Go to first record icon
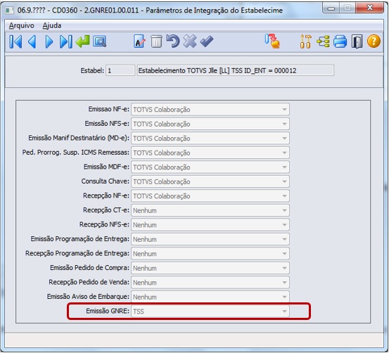The image size is (389, 353). click(x=15, y=41)
